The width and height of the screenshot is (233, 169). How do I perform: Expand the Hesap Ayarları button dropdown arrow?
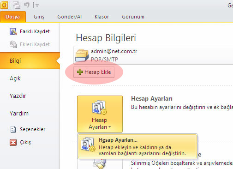tap(110, 127)
